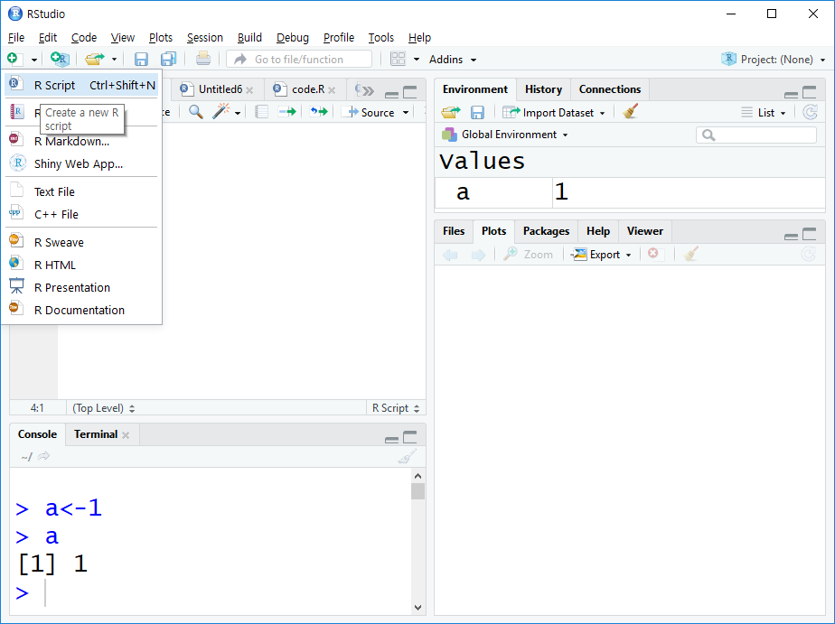Image resolution: width=835 pixels, height=624 pixels.
Task: Open the R Script file type selector
Action: [x=396, y=408]
